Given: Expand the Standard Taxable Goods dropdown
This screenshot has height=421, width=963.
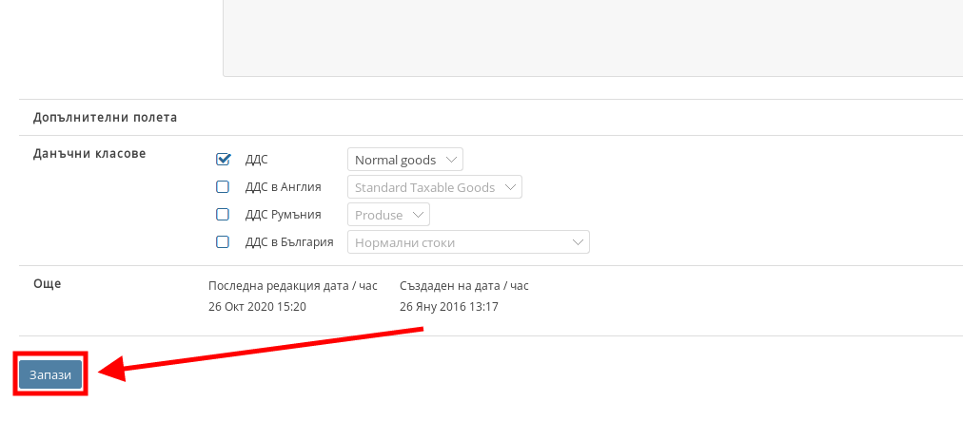Looking at the screenshot, I should (x=435, y=187).
